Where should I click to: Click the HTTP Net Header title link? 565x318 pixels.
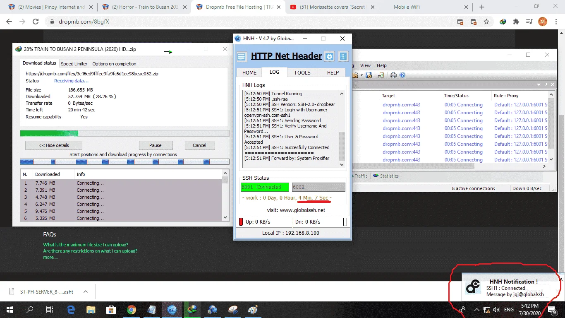287,56
